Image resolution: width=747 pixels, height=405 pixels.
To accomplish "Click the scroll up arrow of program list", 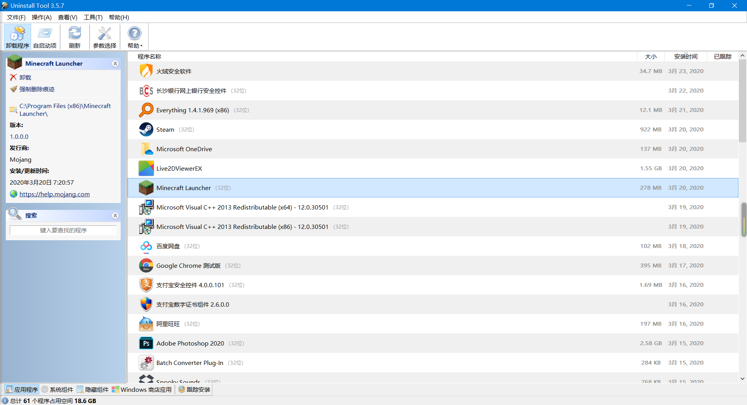I will coord(742,56).
